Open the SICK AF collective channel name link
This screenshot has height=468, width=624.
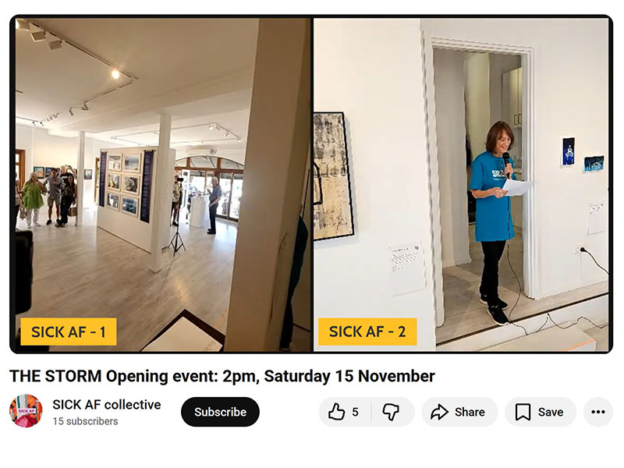(x=107, y=404)
